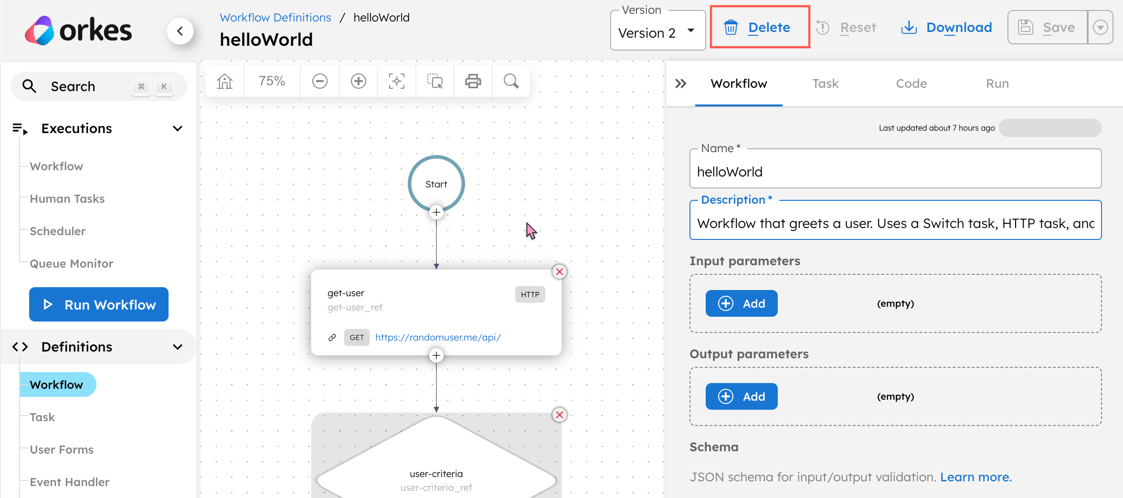1123x498 pixels.
Task: Click the HTTP badge on get-user node
Action: pos(530,295)
